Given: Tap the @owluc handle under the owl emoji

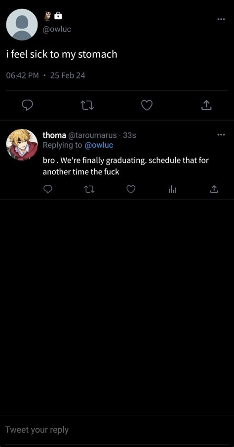Looking at the screenshot, I should click(57, 29).
